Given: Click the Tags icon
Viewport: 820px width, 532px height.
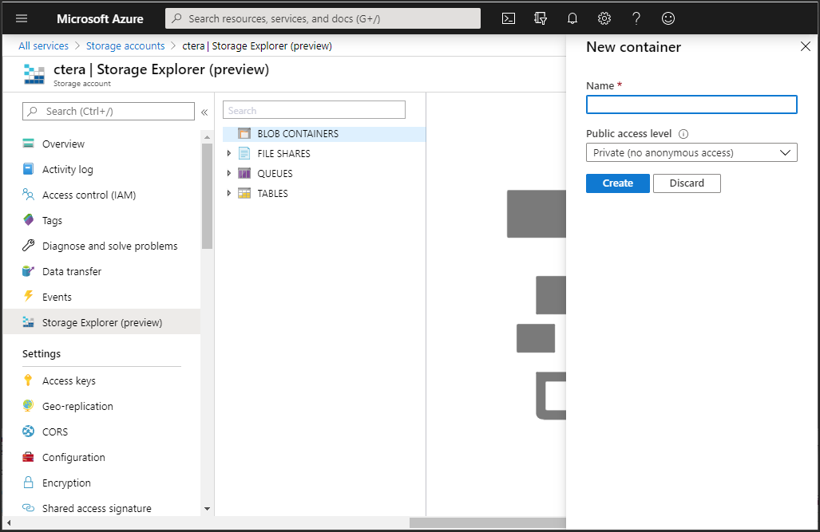Looking at the screenshot, I should pyautogui.click(x=28, y=219).
